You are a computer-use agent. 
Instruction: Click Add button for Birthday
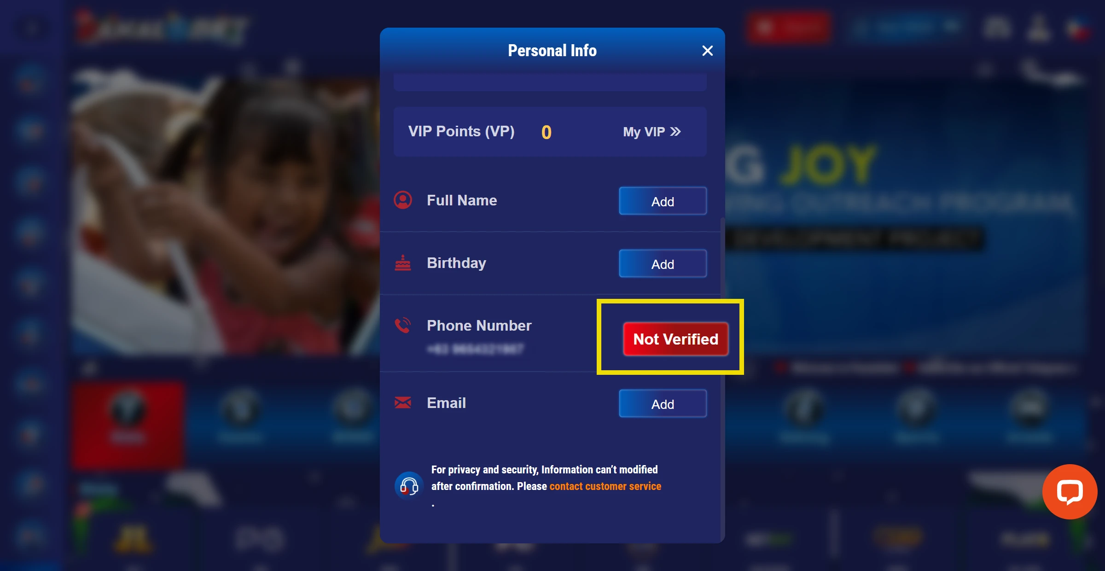click(663, 263)
